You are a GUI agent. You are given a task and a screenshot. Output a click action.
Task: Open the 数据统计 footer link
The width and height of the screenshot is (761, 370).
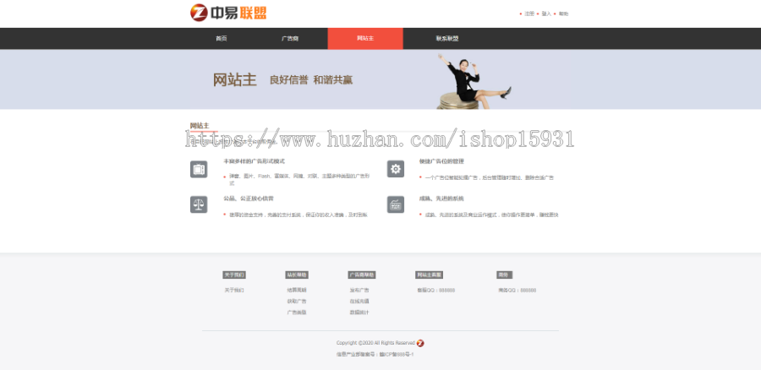coord(359,313)
